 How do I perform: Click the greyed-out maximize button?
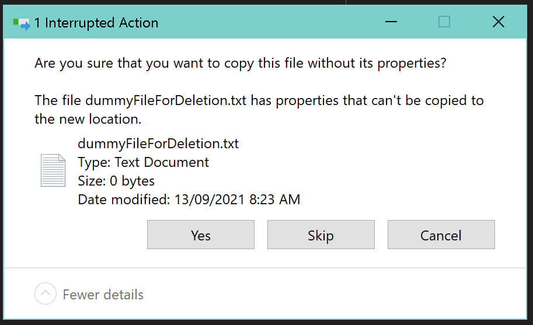[444, 22]
